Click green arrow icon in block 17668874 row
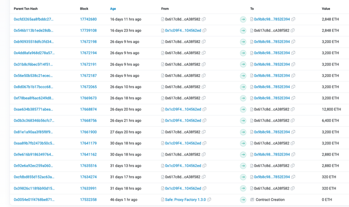 (243, 110)
